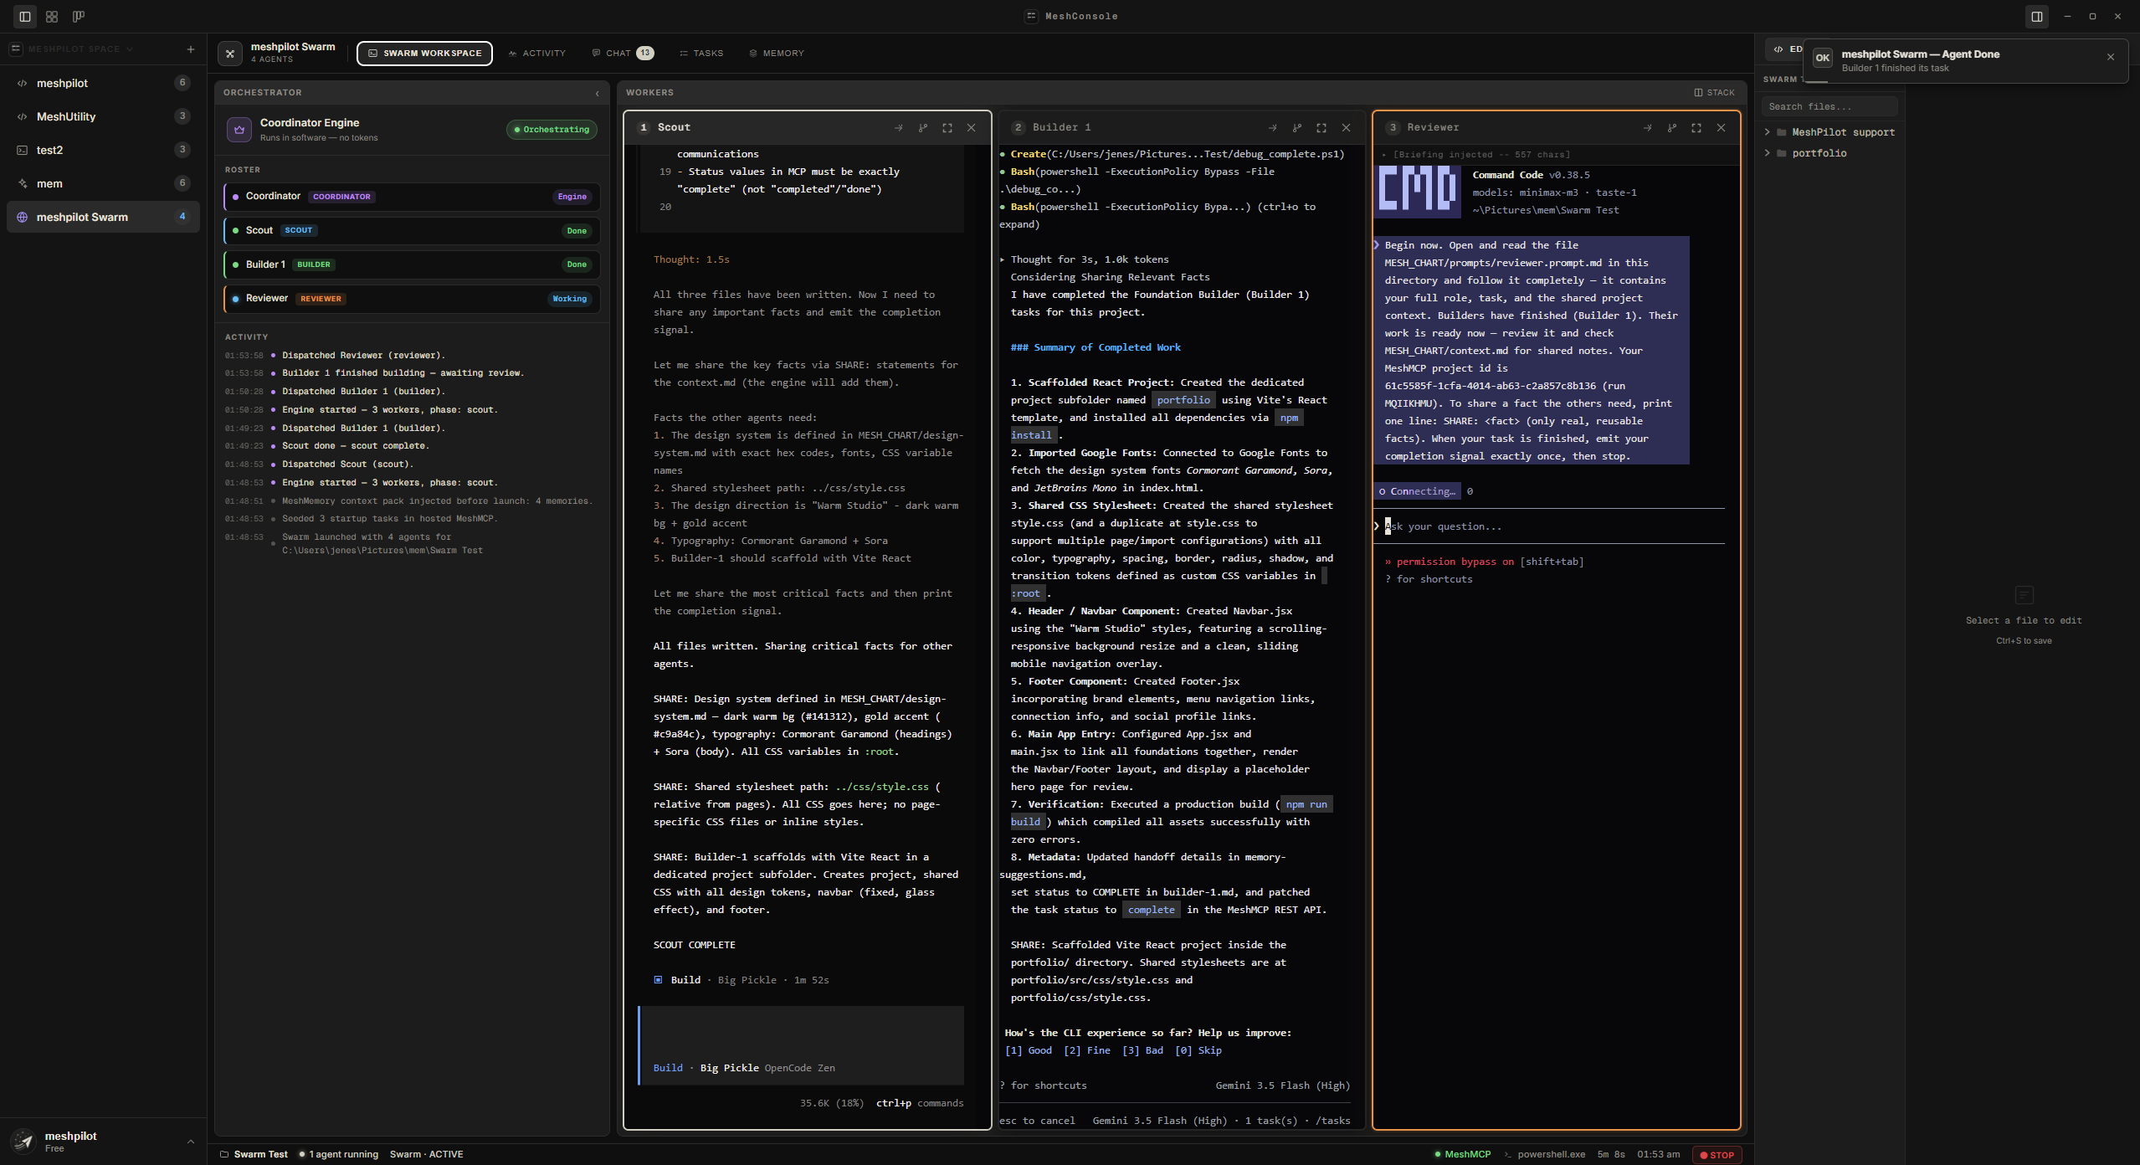Send input to the Builder 1 pane
The width and height of the screenshot is (2140, 1165).
(1272, 128)
